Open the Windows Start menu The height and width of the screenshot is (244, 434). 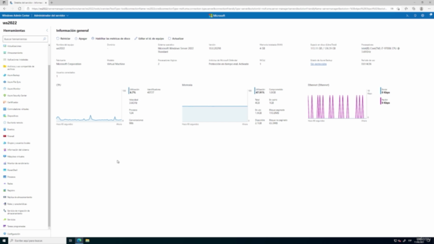pyautogui.click(x=4, y=241)
